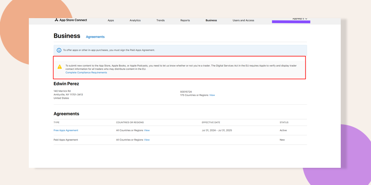
Task: Click the Business page heading
Action: pos(67,36)
